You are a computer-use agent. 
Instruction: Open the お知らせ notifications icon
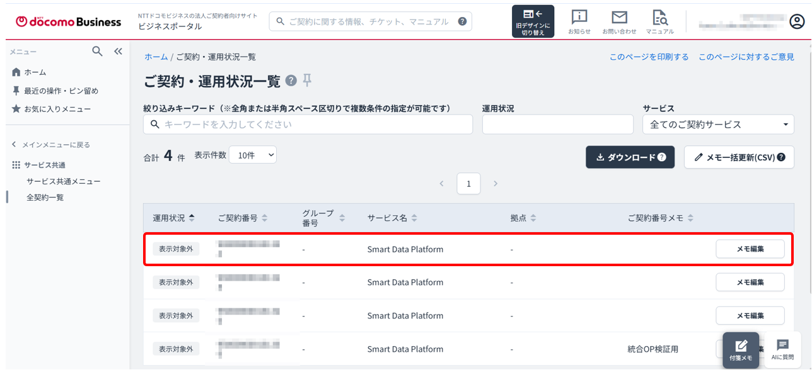click(579, 21)
